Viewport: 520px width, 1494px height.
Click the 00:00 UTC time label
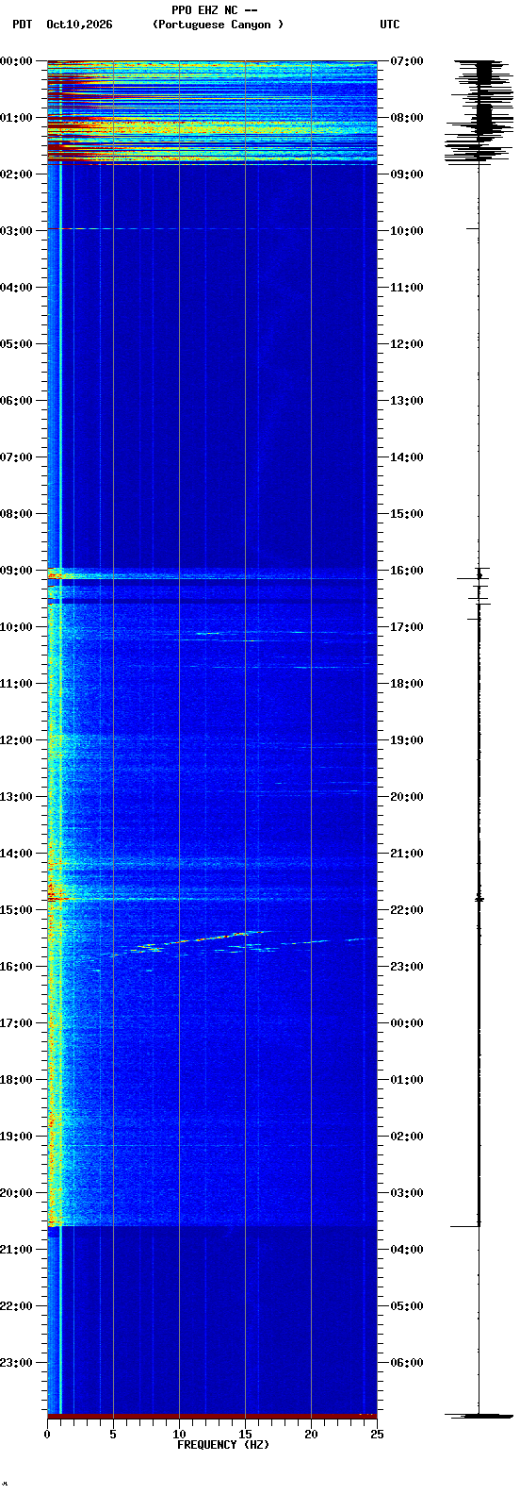pyautogui.click(x=407, y=1023)
